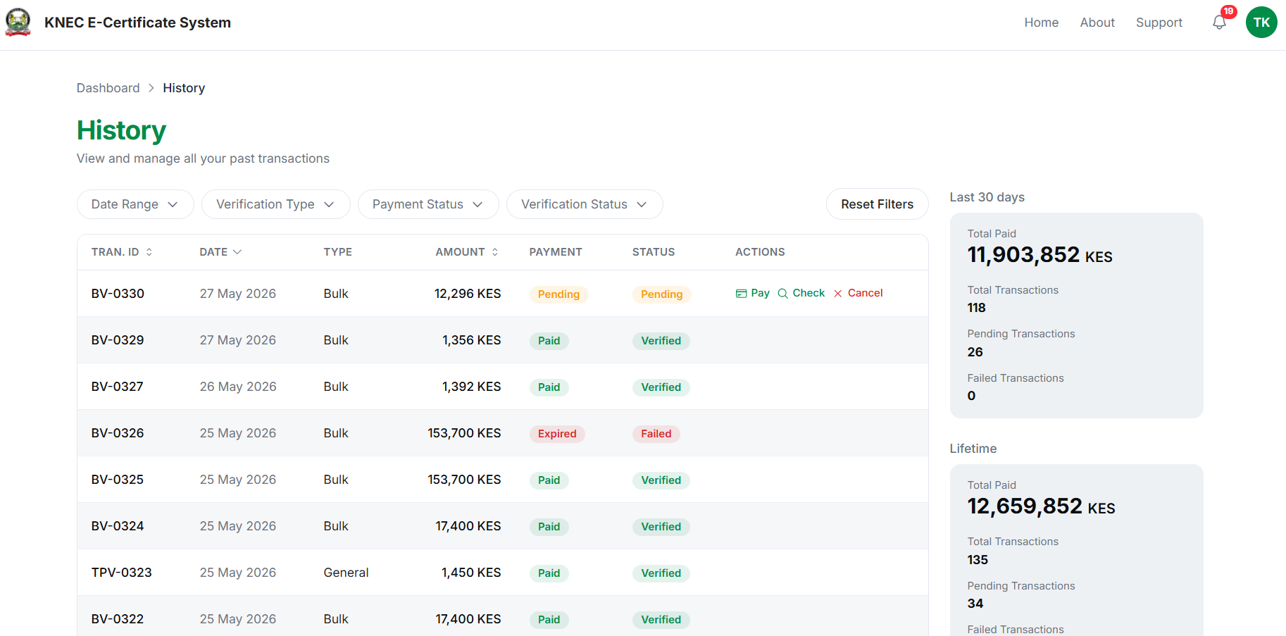Click the Paid badge for BV-0329
Viewport: 1286px width, 636px height.
click(x=549, y=341)
